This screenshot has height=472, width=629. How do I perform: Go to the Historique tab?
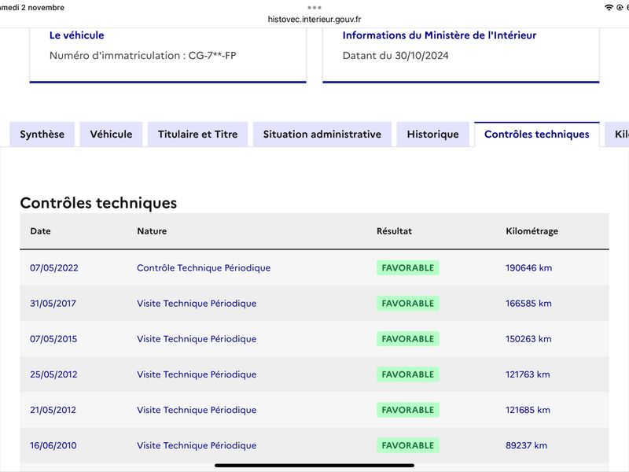point(433,134)
